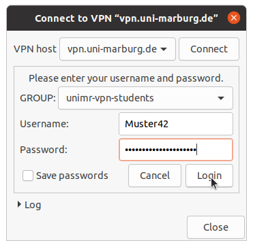Click the VPN host label

[35, 49]
